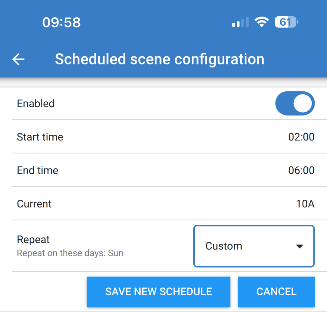Tap the dropdown caret beside Custom
Image resolution: width=327 pixels, height=312 pixels.
[299, 246]
